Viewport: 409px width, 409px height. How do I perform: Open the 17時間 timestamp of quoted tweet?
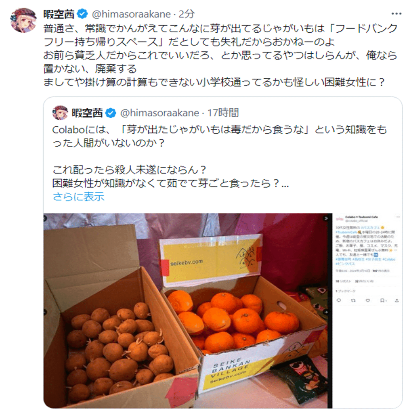pyautogui.click(x=223, y=113)
